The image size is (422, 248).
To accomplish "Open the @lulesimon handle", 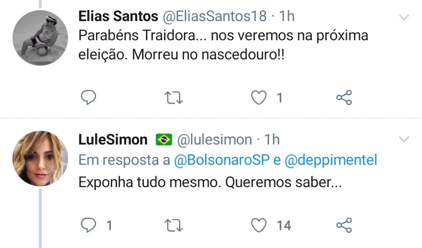I will point(214,140).
